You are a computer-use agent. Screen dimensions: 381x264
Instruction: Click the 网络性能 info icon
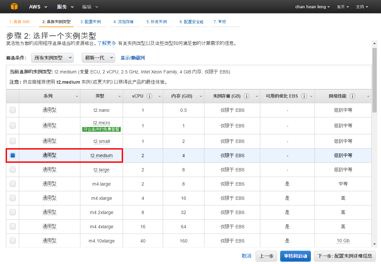(x=352, y=96)
